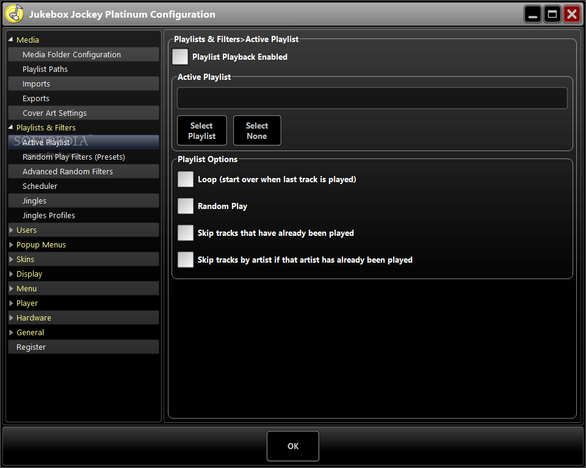Image resolution: width=586 pixels, height=468 pixels.
Task: Open the Scheduler page
Action: click(x=84, y=186)
